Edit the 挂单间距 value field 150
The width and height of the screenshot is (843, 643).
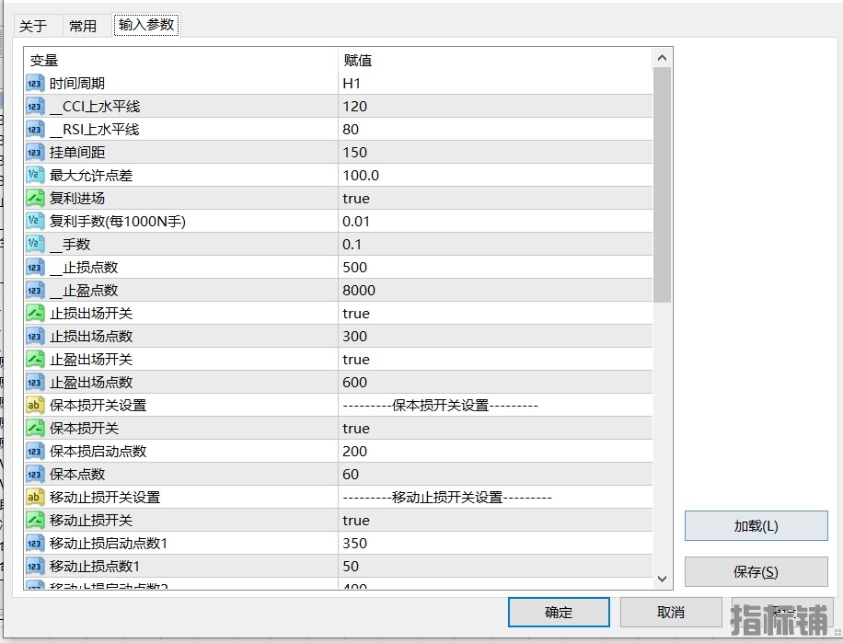tap(494, 153)
